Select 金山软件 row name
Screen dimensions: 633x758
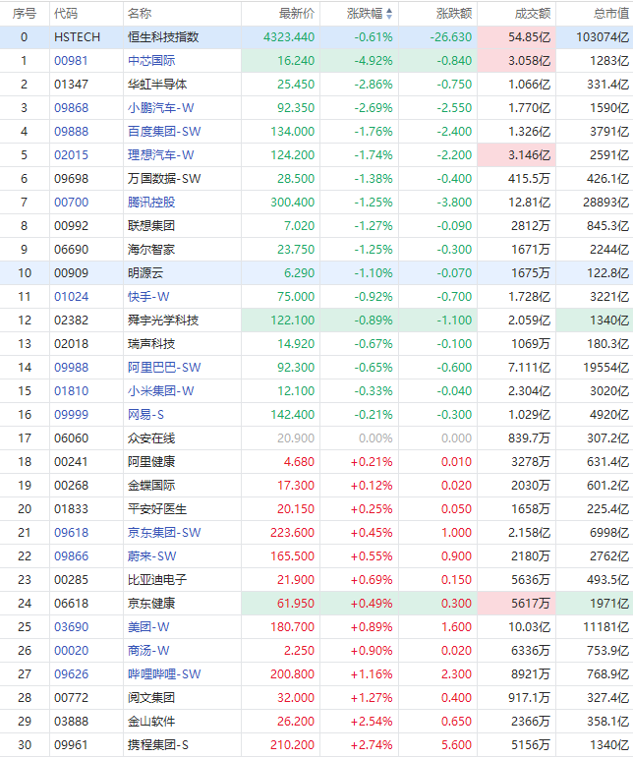(151, 722)
